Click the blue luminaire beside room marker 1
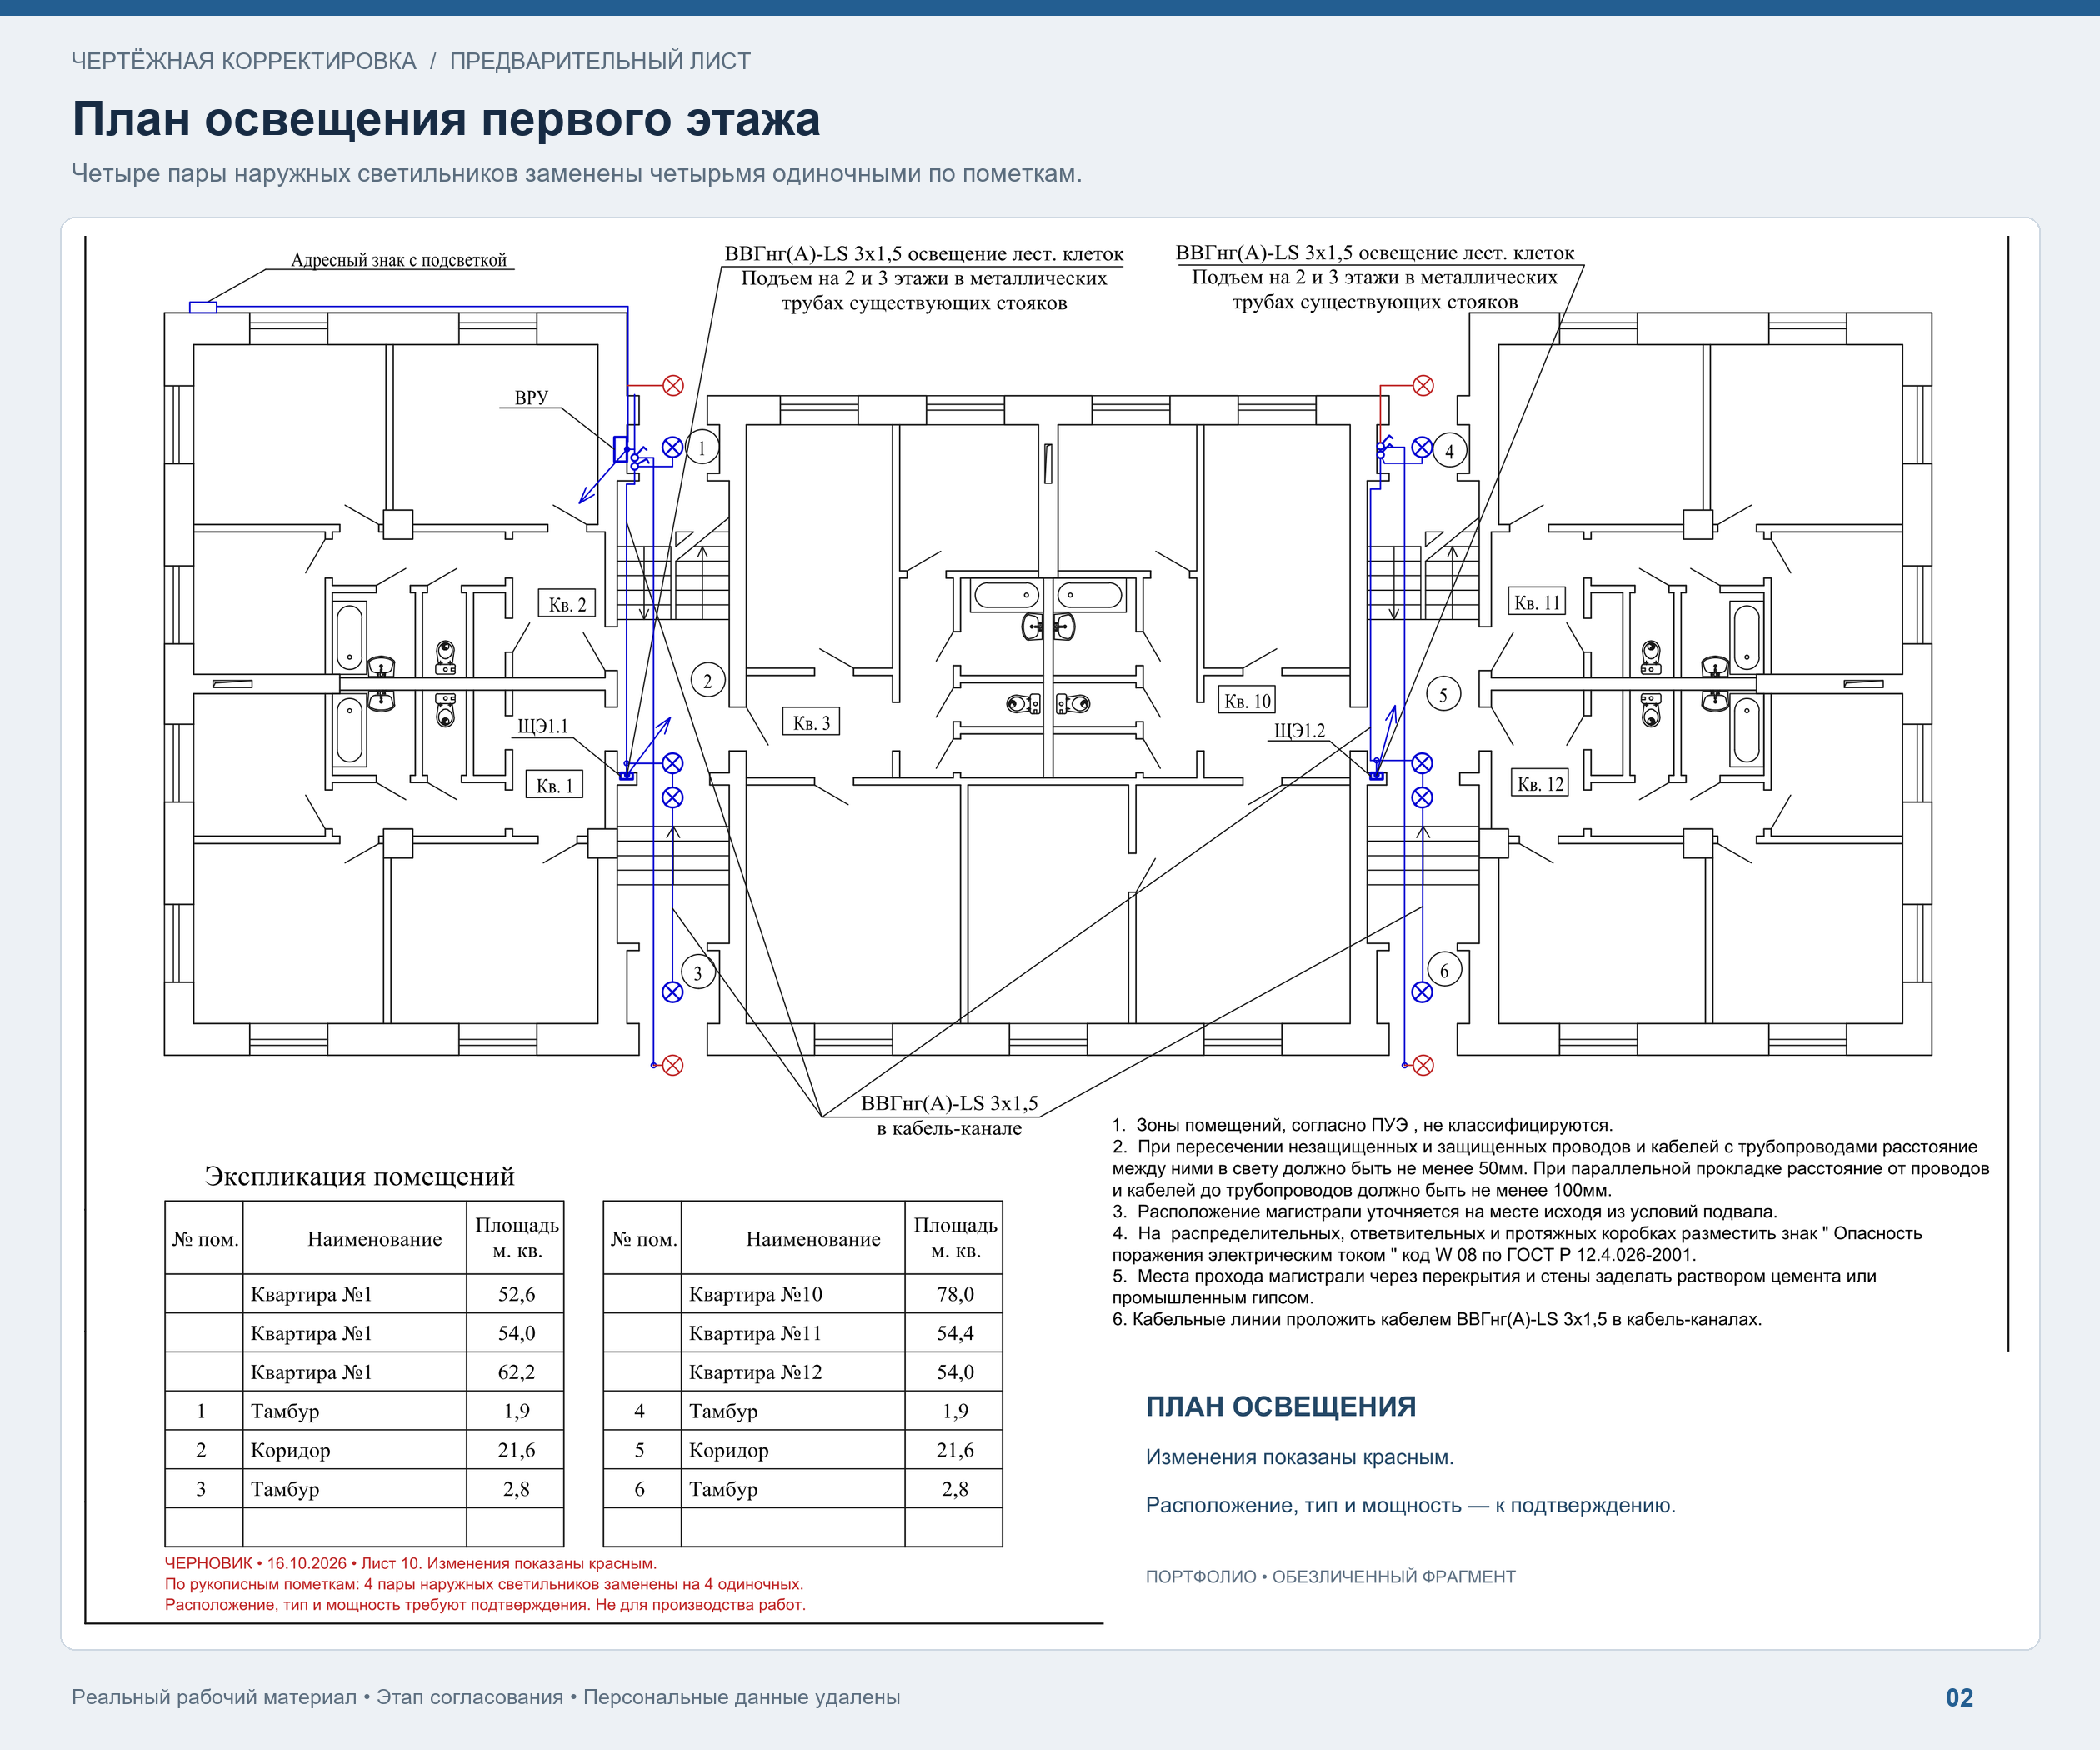Image resolution: width=2100 pixels, height=1750 pixels. 673,447
